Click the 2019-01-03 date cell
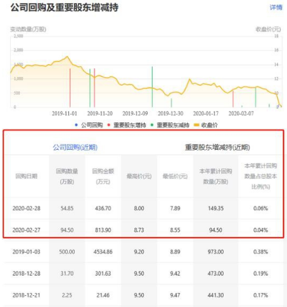This screenshot has width=287, height=307. coord(26,252)
